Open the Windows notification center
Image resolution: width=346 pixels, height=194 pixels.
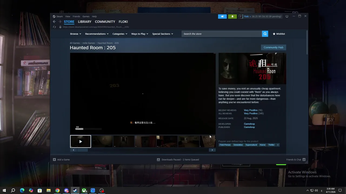pos(340,190)
